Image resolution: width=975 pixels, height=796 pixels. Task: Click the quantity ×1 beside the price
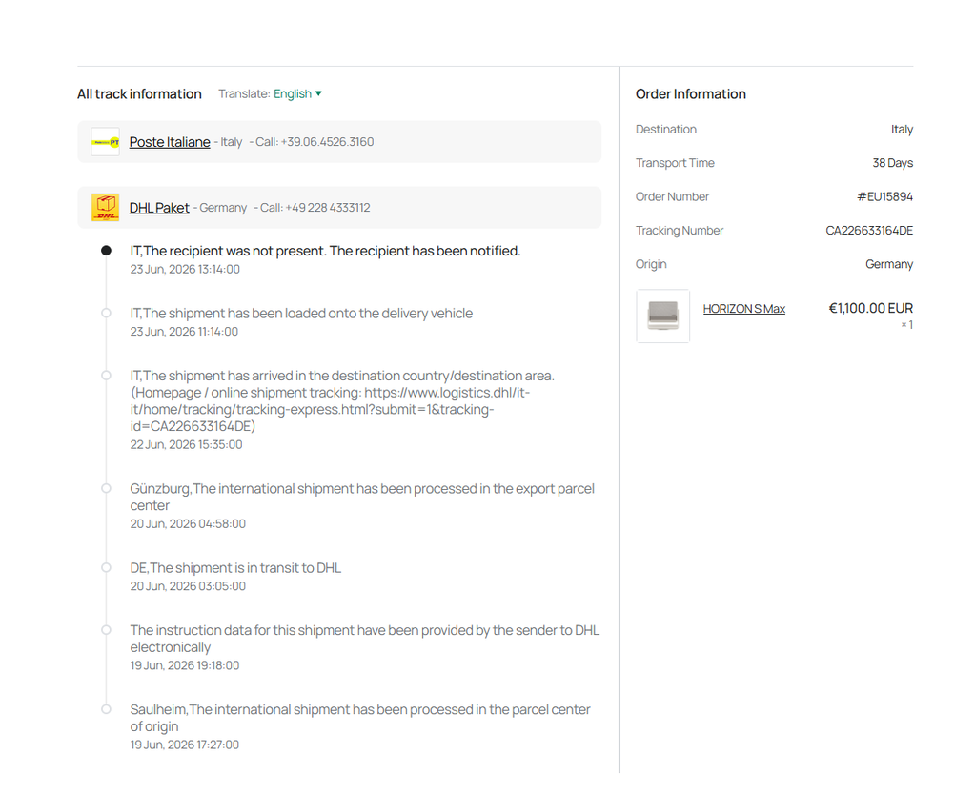click(x=907, y=325)
